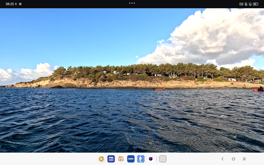264x165 pixels.
Task: Tap the seaside coastline photo
Action: point(132,80)
